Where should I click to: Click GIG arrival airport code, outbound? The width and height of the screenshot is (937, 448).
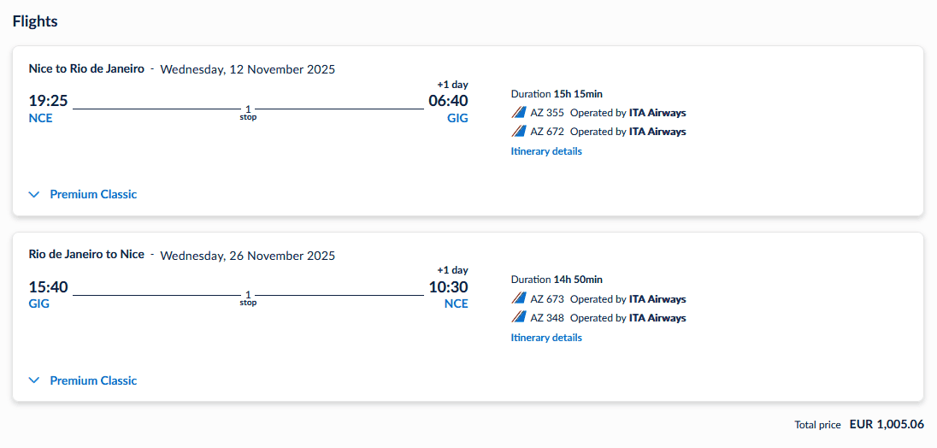coord(457,118)
